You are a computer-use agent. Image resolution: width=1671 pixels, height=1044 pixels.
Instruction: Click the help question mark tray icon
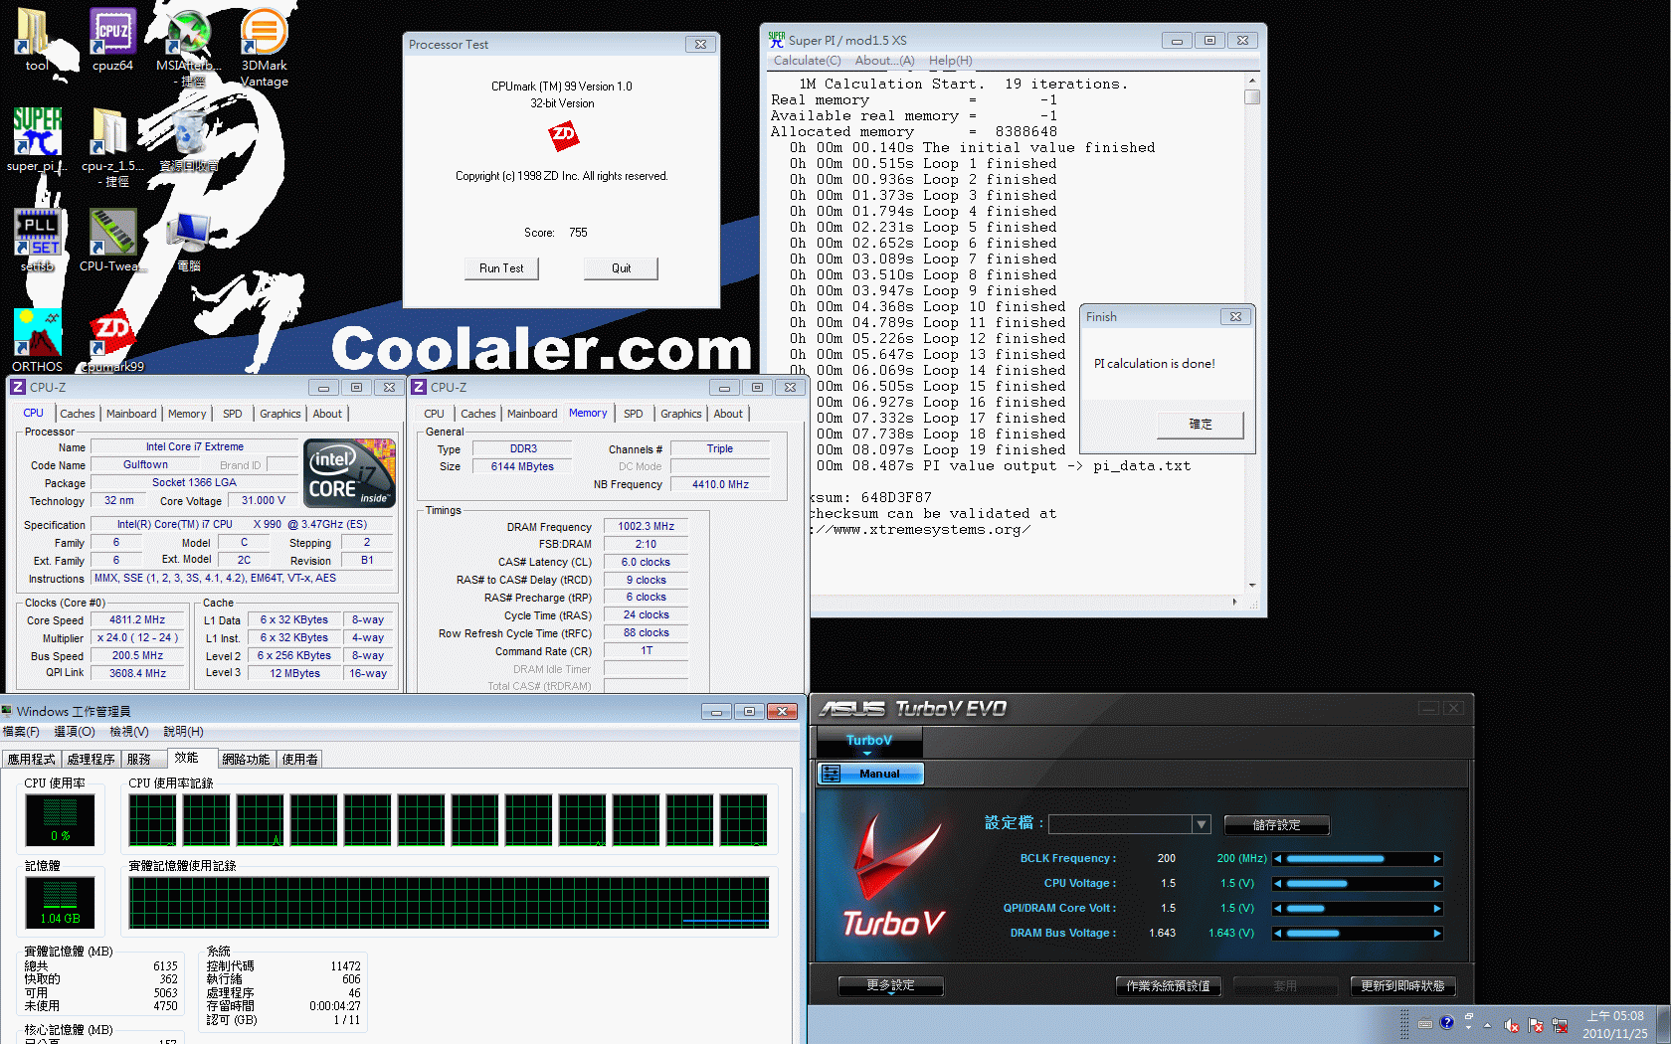pyautogui.click(x=1446, y=1022)
